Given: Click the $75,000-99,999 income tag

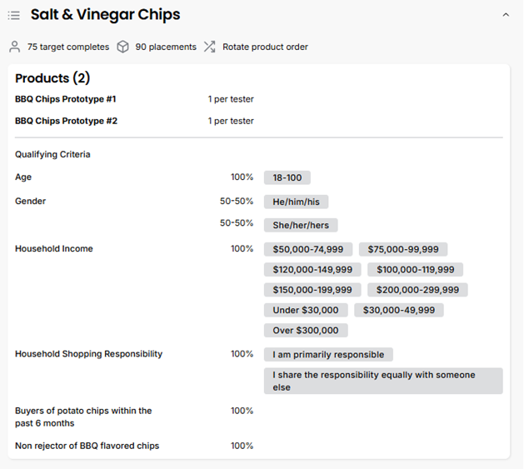Looking at the screenshot, I should pyautogui.click(x=403, y=249).
